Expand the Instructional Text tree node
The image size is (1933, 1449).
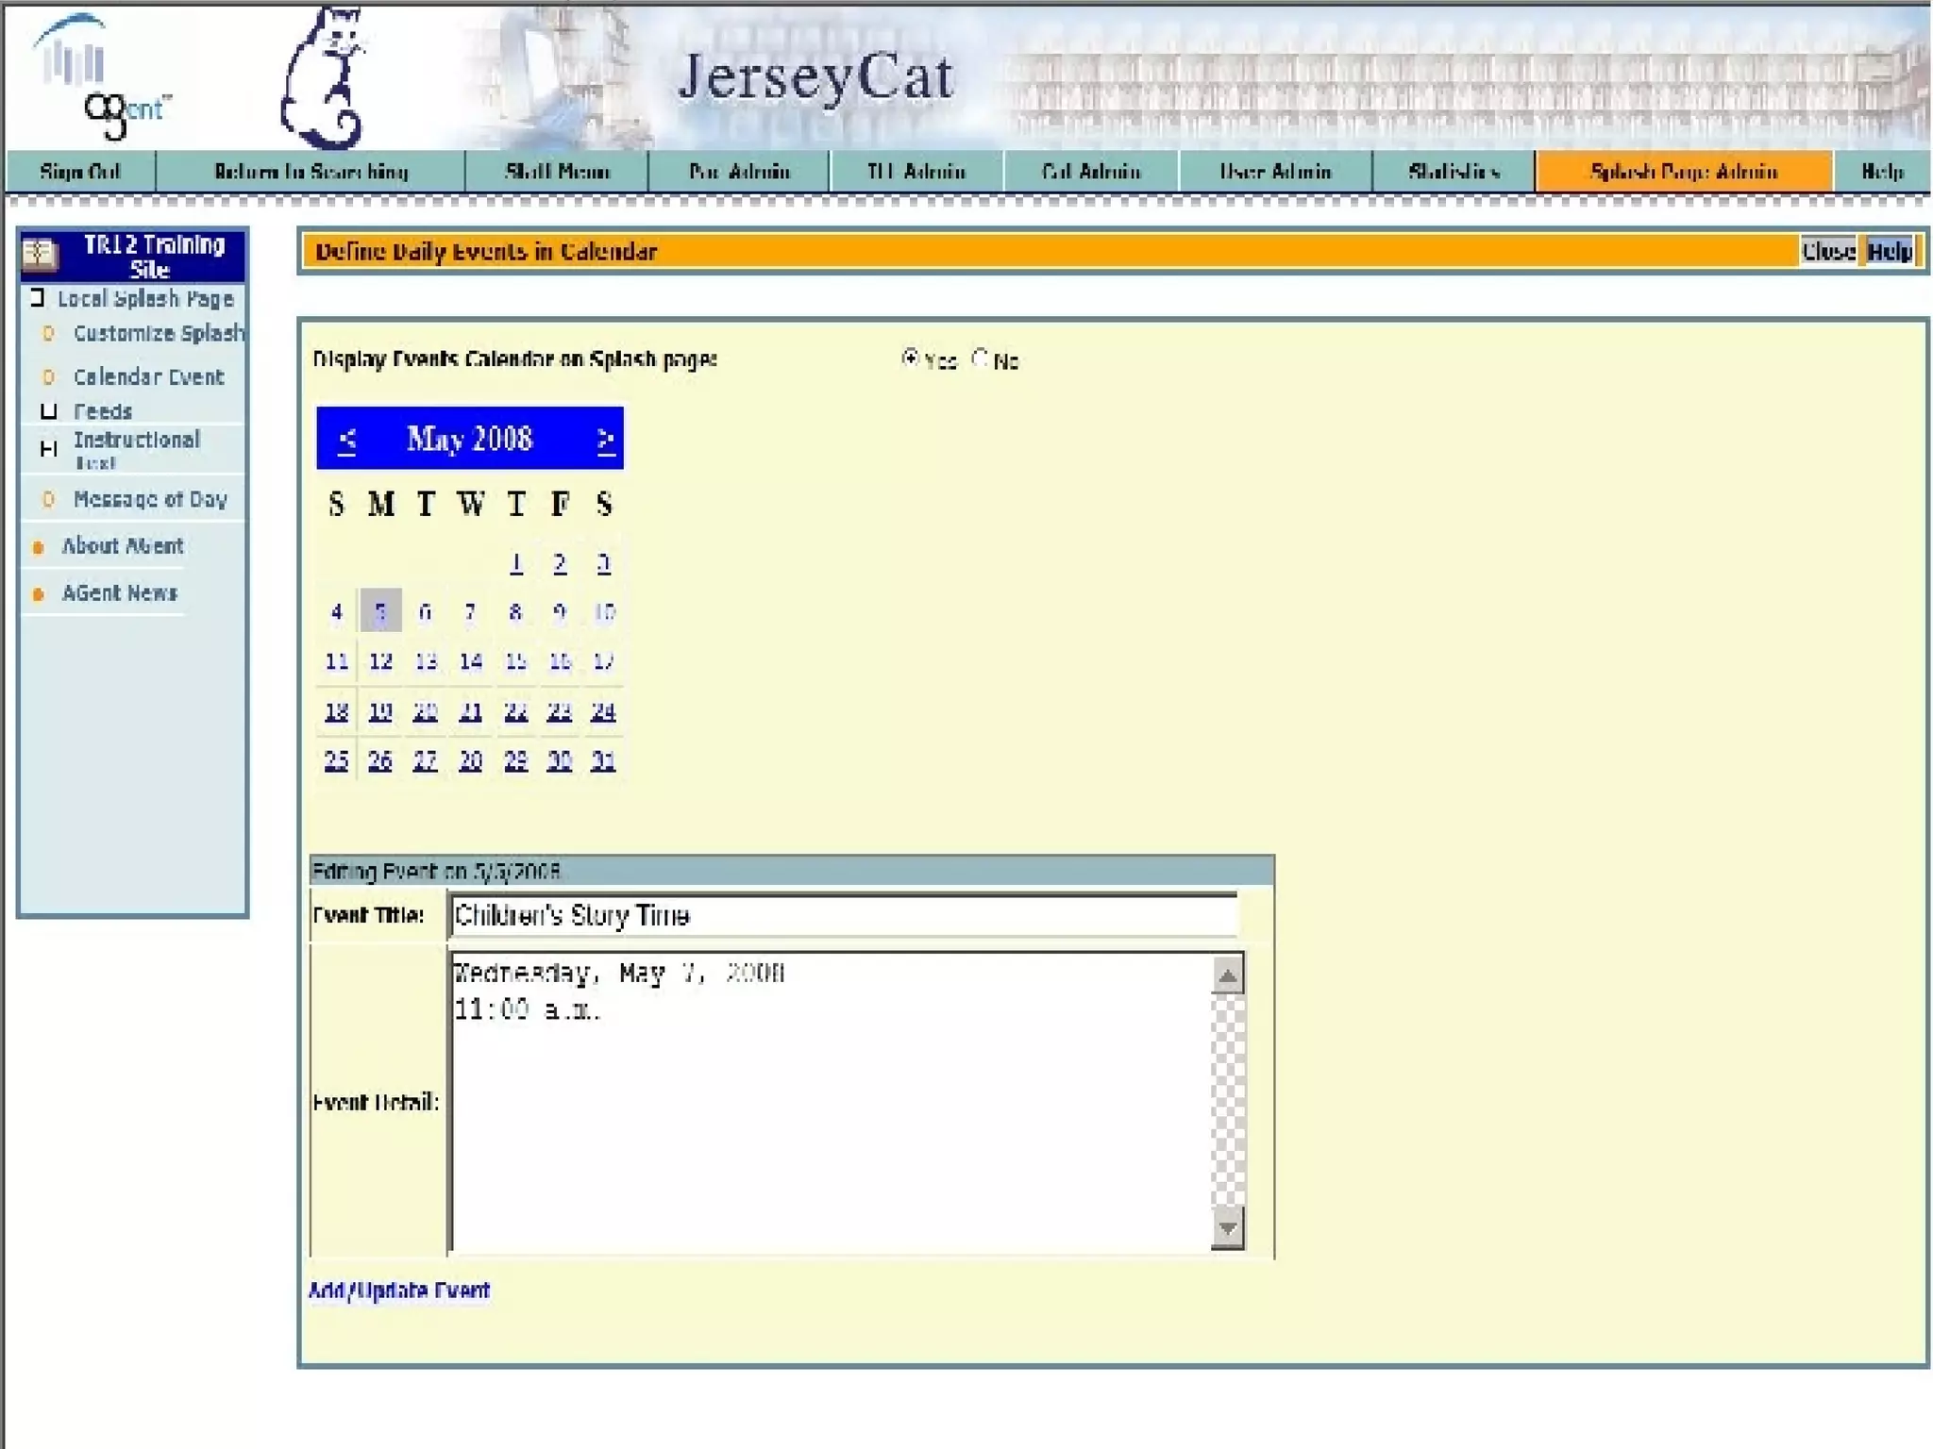[49, 449]
